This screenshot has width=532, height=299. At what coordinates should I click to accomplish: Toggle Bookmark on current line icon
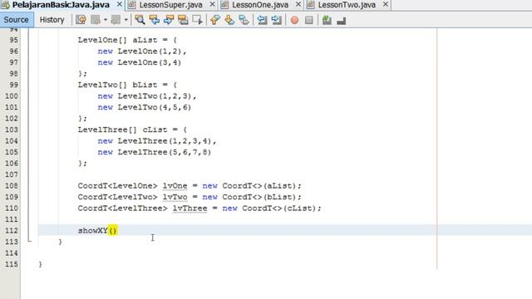pyautogui.click(x=244, y=20)
